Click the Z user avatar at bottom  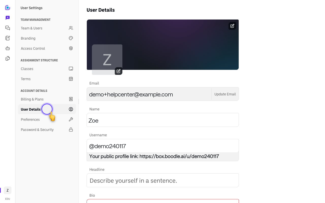[8, 190]
